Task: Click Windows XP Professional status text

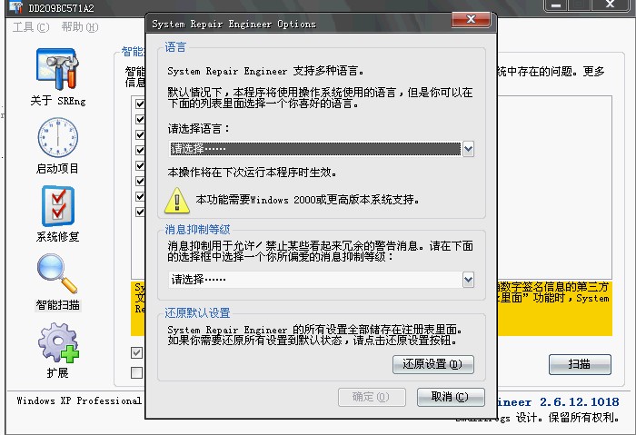Action: pos(79,400)
